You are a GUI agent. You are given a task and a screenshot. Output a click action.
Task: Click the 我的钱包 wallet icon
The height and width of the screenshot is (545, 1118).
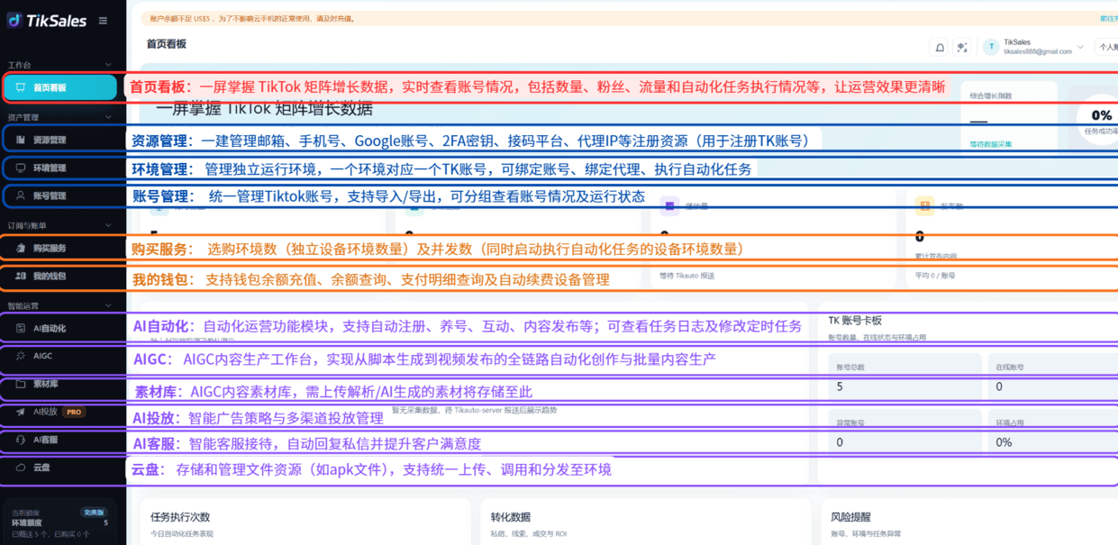click(20, 276)
